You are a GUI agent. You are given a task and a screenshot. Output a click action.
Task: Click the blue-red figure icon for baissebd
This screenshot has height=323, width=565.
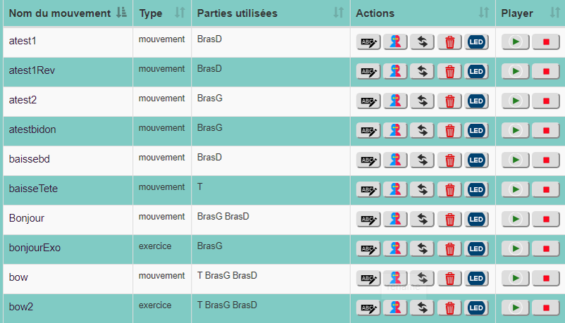pos(395,160)
